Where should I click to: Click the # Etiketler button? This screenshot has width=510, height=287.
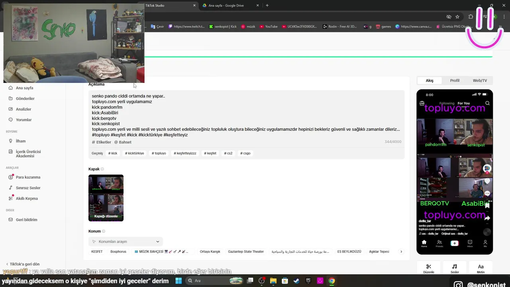pyautogui.click(x=102, y=142)
